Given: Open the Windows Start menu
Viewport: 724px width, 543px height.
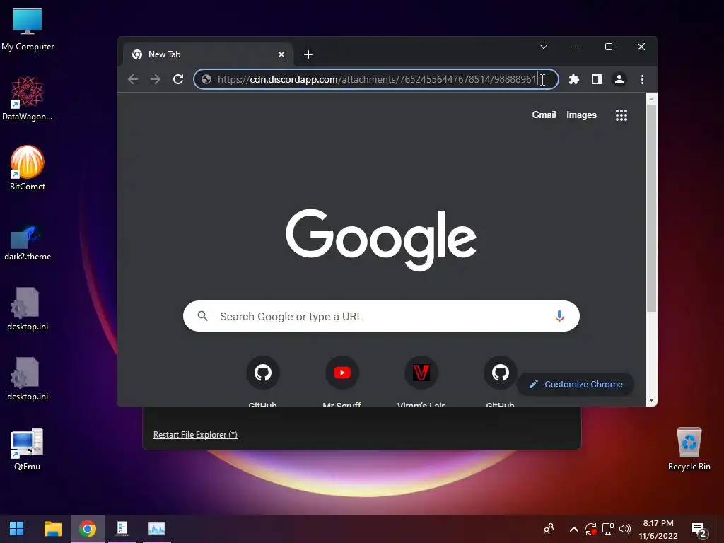Looking at the screenshot, I should (17, 529).
